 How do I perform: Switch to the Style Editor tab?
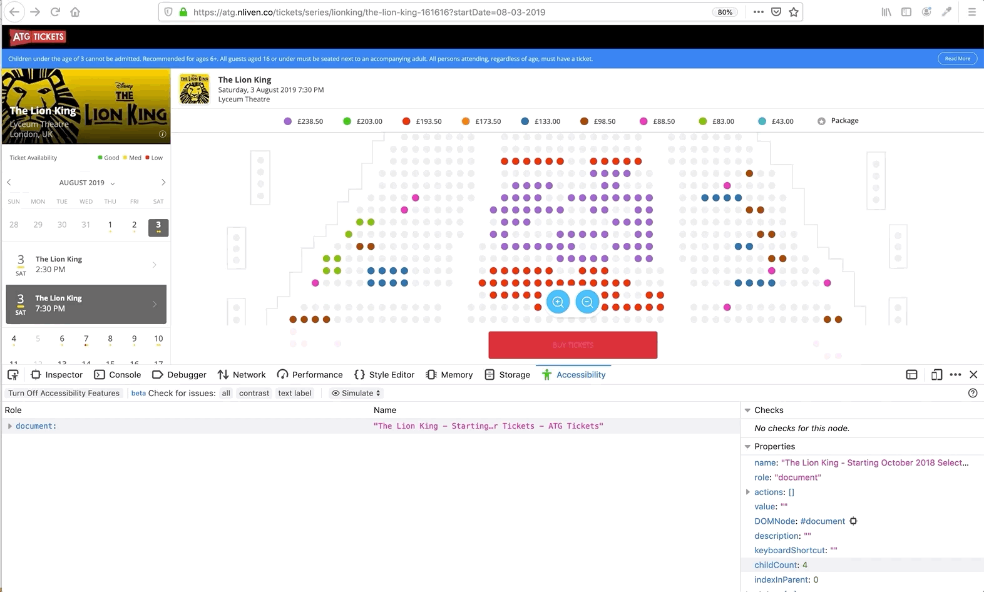[384, 375]
